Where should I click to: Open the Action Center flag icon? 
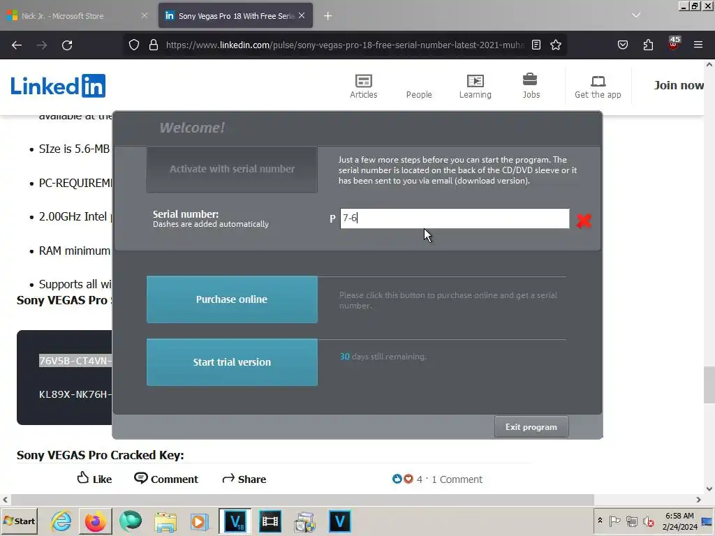(x=614, y=521)
